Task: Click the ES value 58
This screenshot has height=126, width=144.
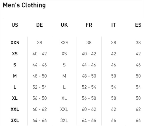Action: pyautogui.click(x=138, y=98)
